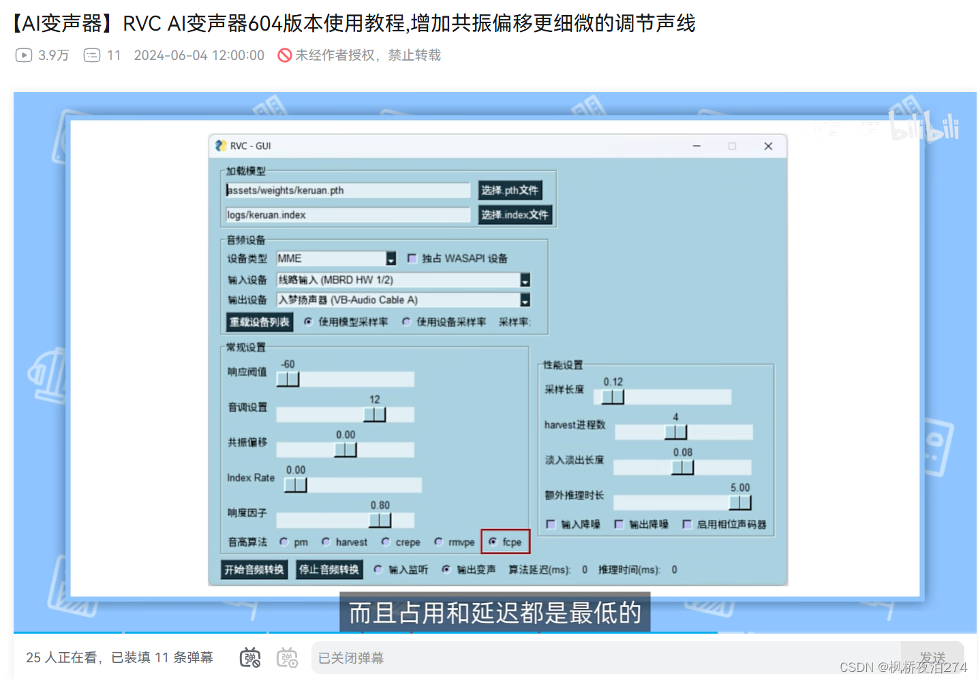This screenshot has height=680, width=978.
Task: Open the 输入设备 dropdown
Action: coord(524,279)
